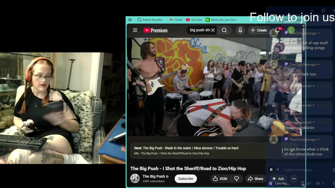Like the video showing 353K likes
335x188 pixels.
point(220,179)
